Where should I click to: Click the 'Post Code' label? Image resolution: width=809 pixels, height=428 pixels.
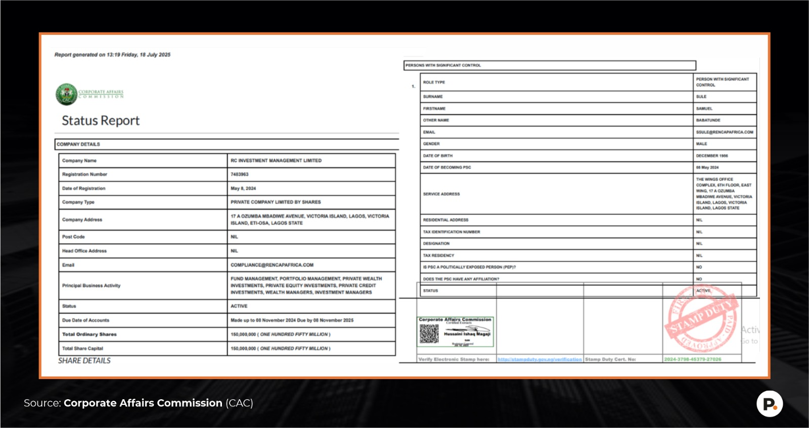click(x=73, y=237)
